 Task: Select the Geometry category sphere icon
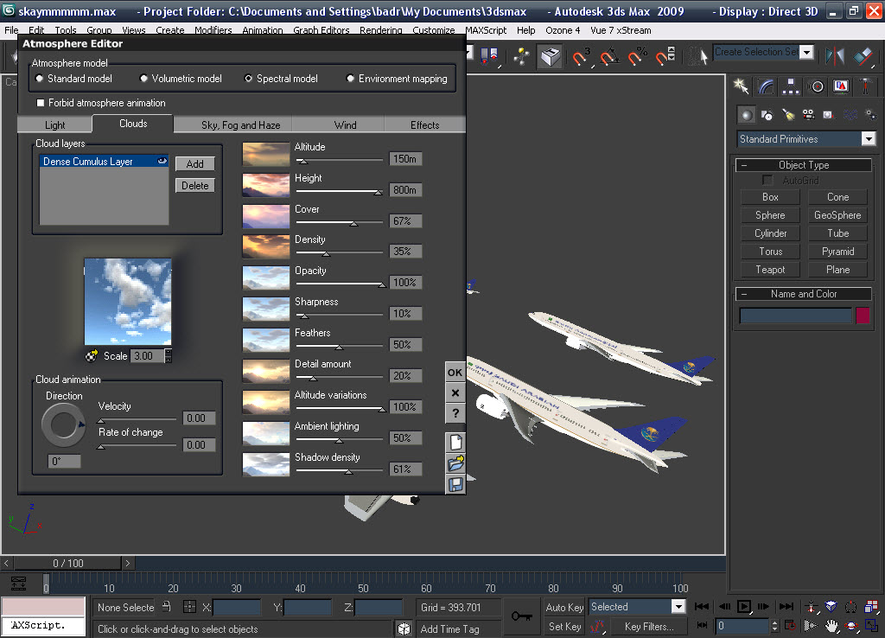coord(746,115)
